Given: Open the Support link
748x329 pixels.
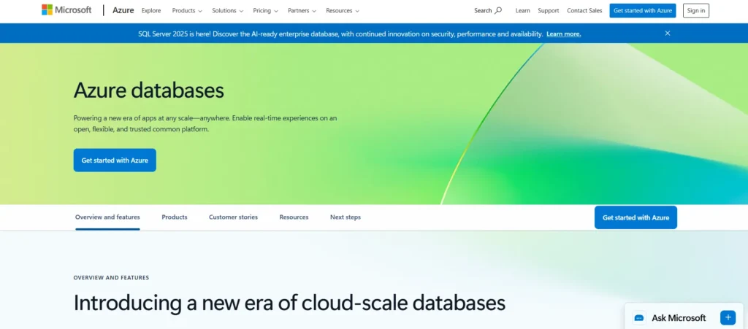Looking at the screenshot, I should 549,10.
